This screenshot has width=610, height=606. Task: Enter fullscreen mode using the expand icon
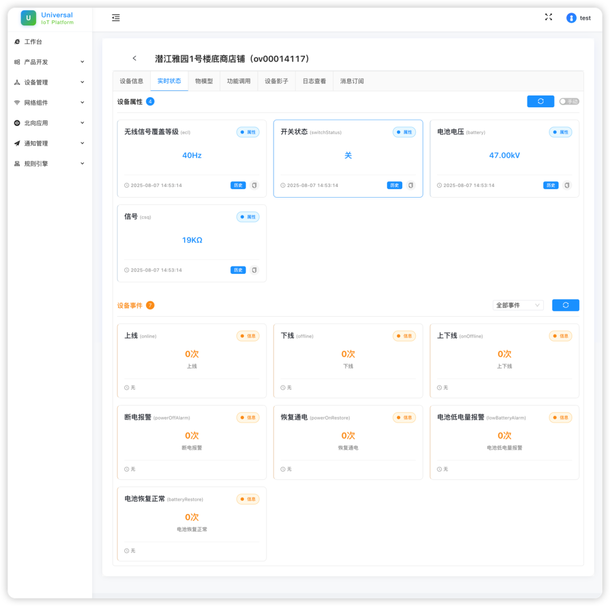click(x=548, y=18)
